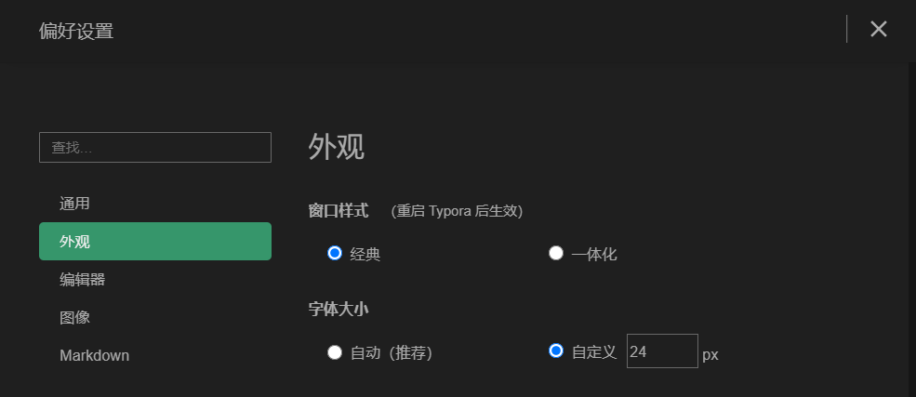The image size is (916, 397).
Task: Click the 重启 Typora 后生效 note
Action: pos(457,211)
